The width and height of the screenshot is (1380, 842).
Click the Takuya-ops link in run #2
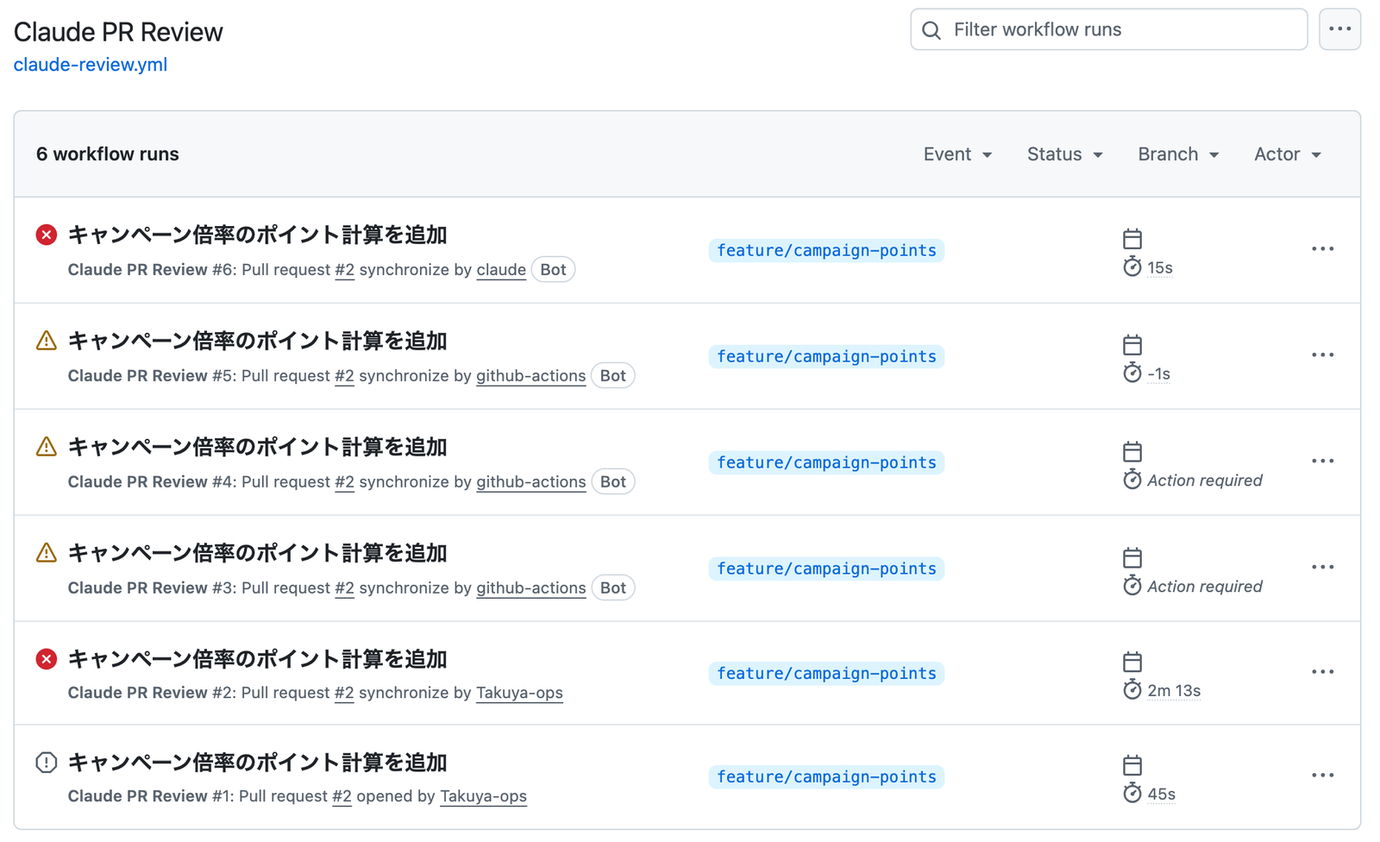[x=519, y=693]
